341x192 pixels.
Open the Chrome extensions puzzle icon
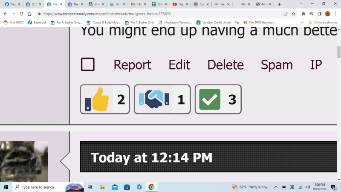pyautogui.click(x=303, y=14)
